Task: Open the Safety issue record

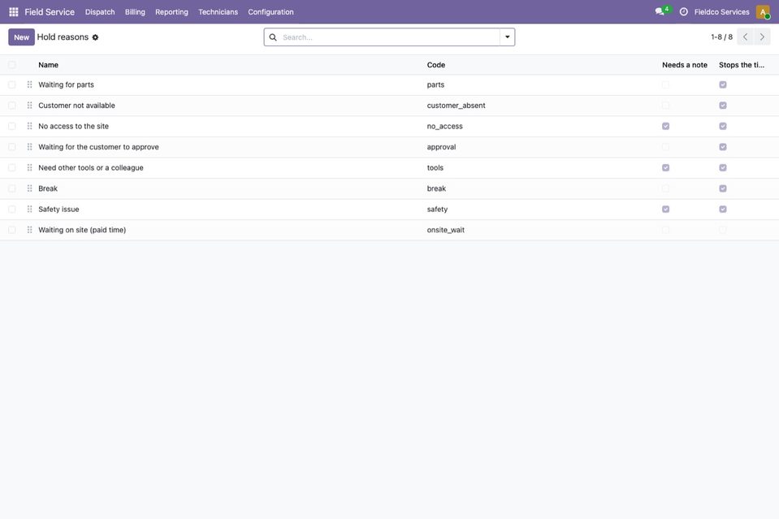Action: (58, 210)
